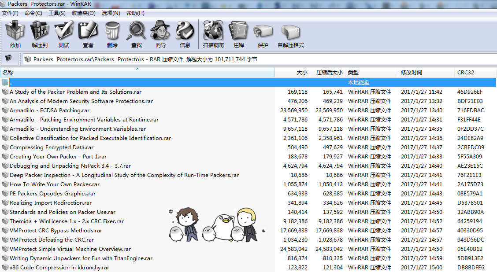Click icon of Compressing Encrypted Data.rar
The height and width of the screenshot is (272, 497).
(x=5, y=147)
